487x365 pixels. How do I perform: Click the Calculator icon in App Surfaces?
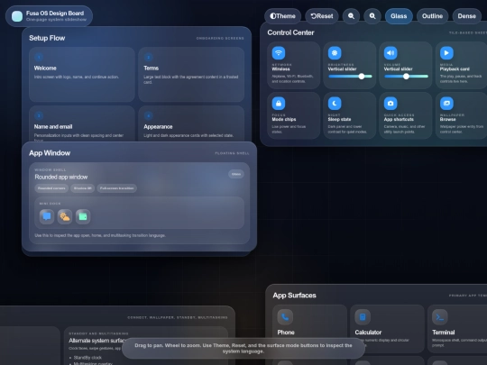click(x=363, y=317)
